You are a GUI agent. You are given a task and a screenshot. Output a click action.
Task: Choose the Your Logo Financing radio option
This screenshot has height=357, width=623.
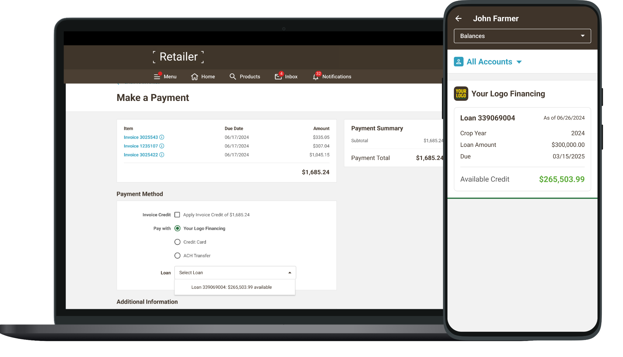pyautogui.click(x=177, y=228)
